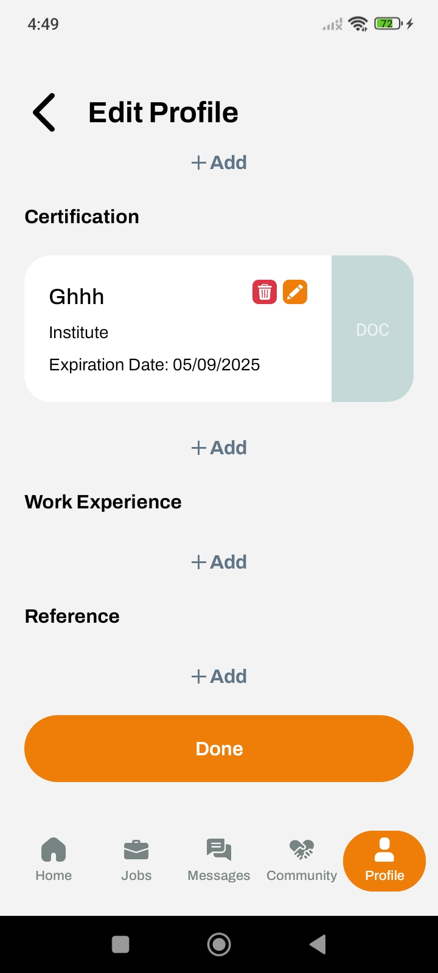Tap the battery indicator in status bar
Screen dimensions: 438x973
click(388, 24)
